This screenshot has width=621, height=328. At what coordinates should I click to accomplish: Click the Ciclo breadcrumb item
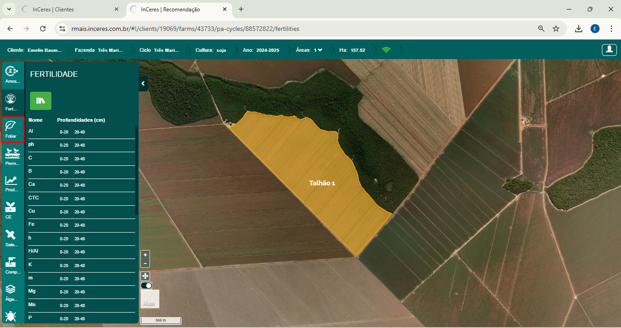pos(159,50)
